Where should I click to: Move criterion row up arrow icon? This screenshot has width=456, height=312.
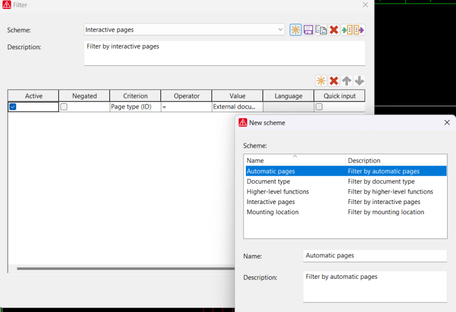(346, 81)
